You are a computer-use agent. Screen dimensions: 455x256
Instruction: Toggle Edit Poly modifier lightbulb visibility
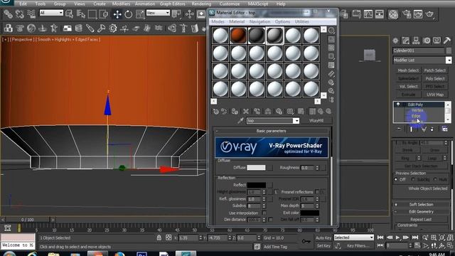[398, 105]
